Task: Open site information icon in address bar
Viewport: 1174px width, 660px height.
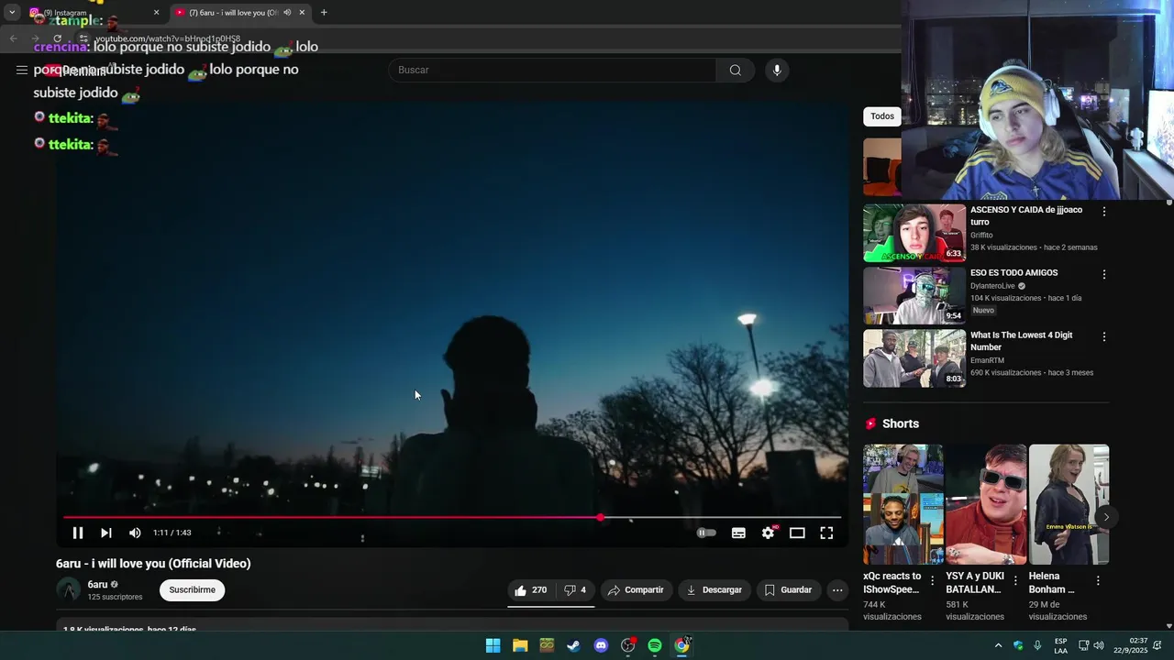Action: (83, 38)
